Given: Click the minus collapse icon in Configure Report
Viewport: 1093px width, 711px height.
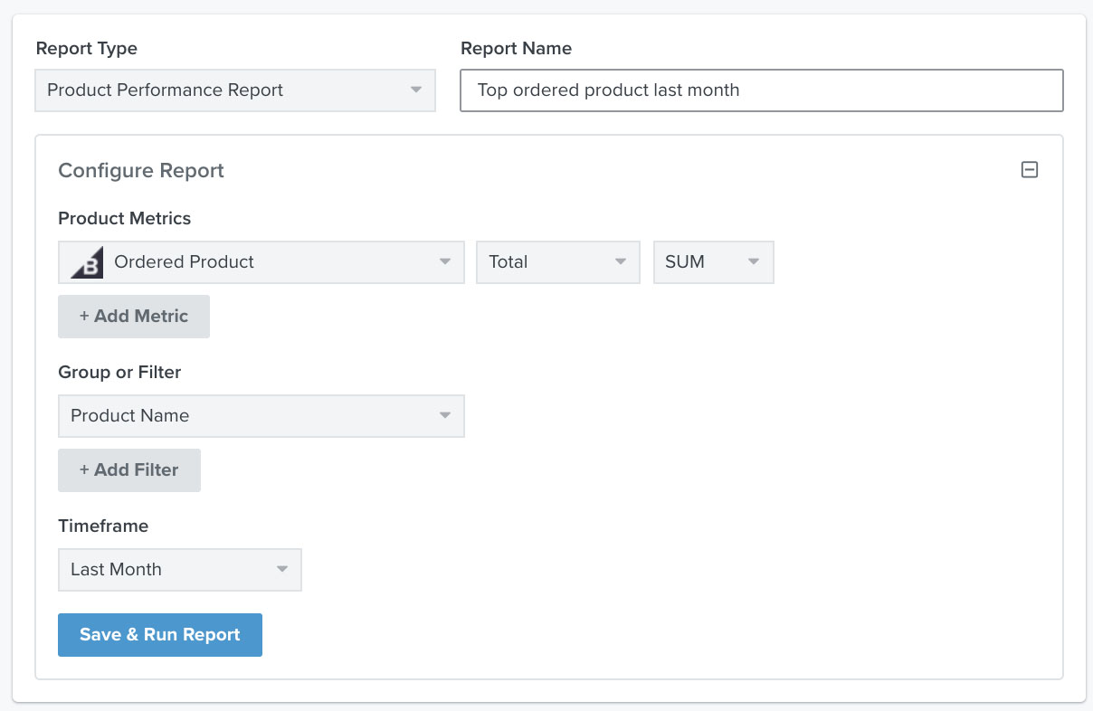Looking at the screenshot, I should click(x=1029, y=169).
